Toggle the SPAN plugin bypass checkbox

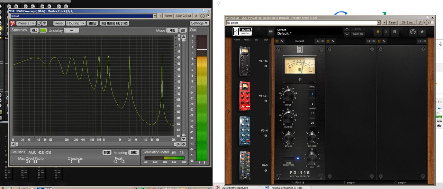tap(208, 16)
